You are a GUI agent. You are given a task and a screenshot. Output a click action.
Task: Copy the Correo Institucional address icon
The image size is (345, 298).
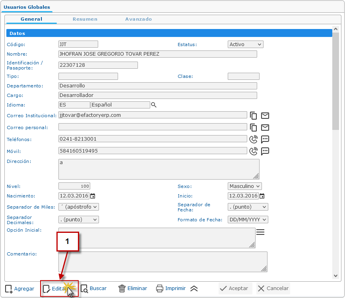tap(253, 116)
